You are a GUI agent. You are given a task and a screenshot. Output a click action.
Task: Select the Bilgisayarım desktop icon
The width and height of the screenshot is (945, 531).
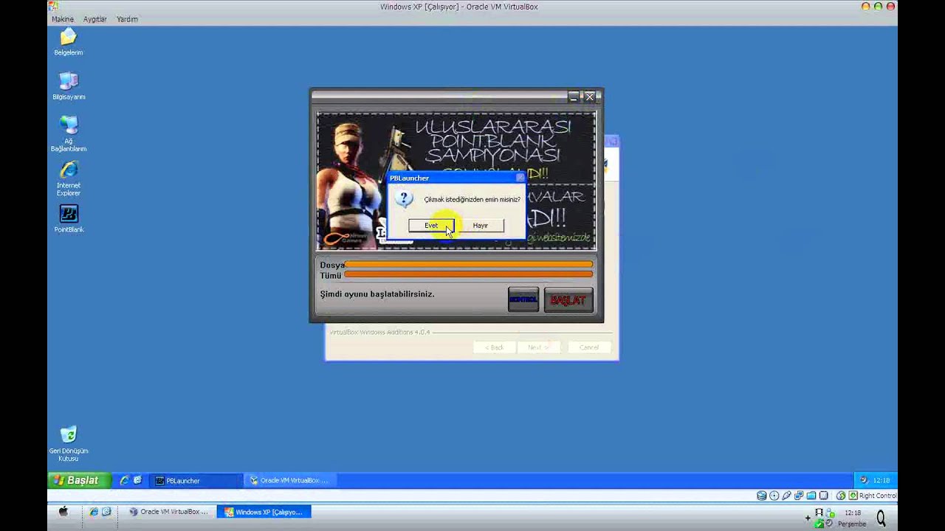(x=69, y=86)
